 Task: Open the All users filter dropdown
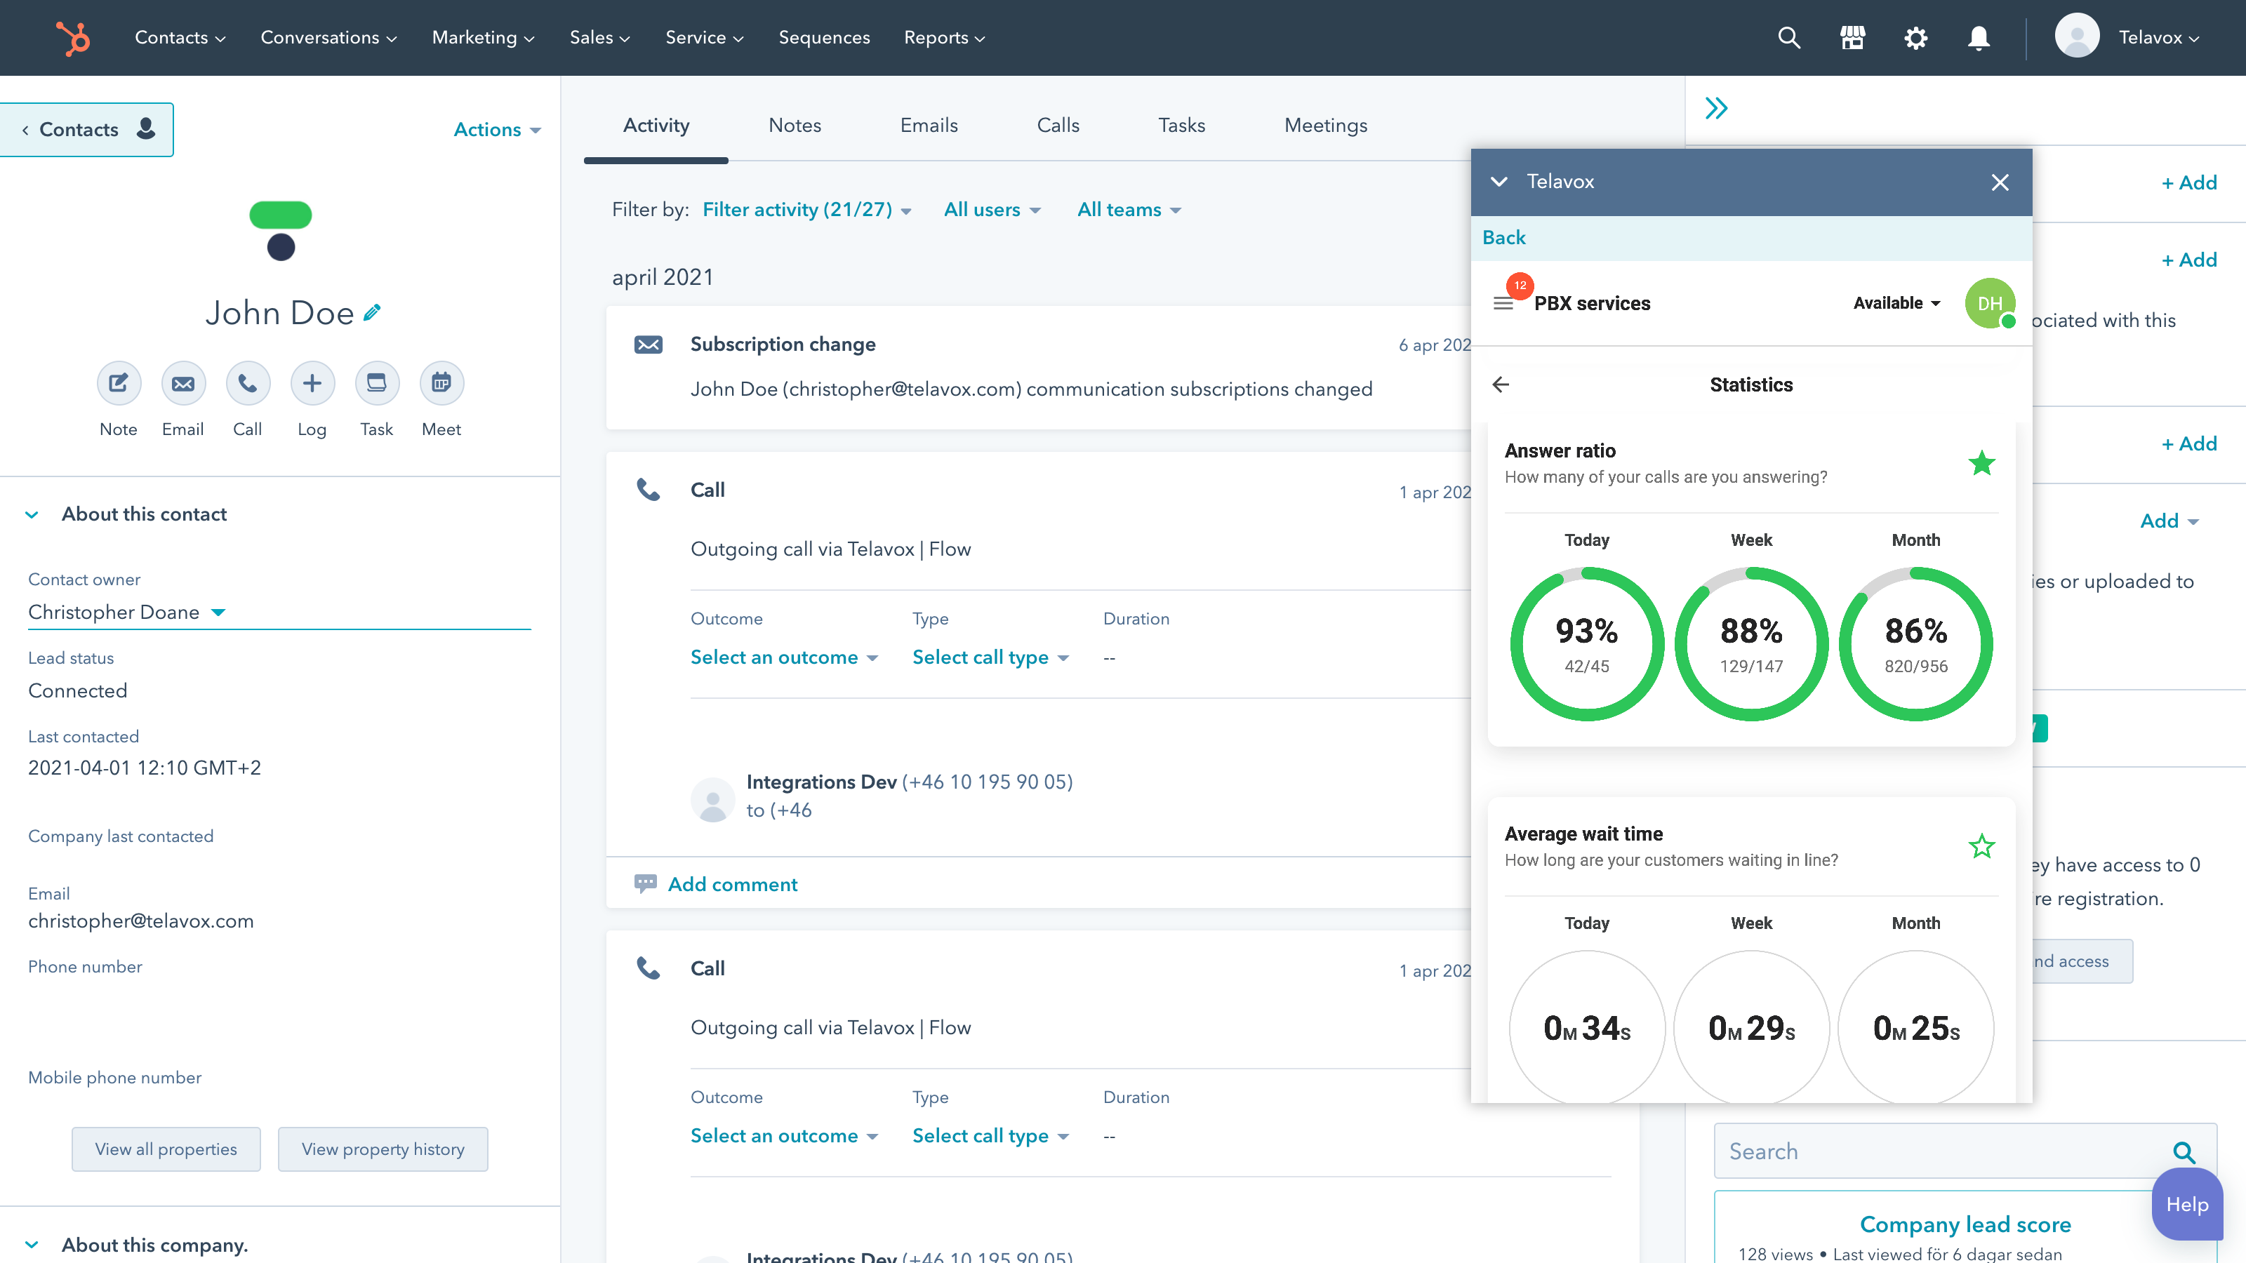(x=992, y=209)
